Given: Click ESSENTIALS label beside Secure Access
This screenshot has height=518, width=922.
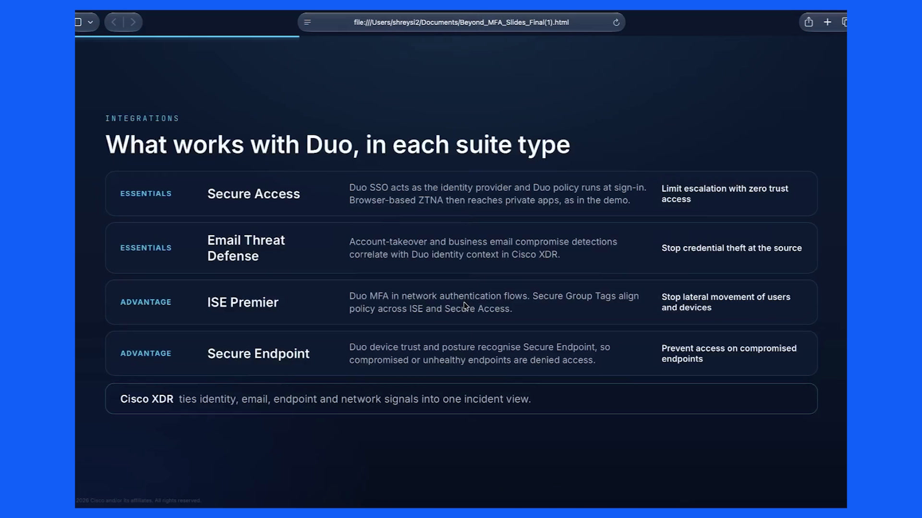Looking at the screenshot, I should [x=146, y=194].
